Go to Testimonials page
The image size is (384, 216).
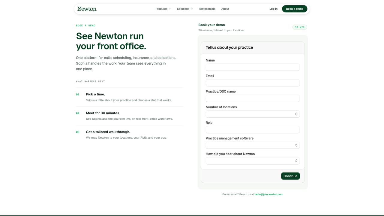point(207,9)
